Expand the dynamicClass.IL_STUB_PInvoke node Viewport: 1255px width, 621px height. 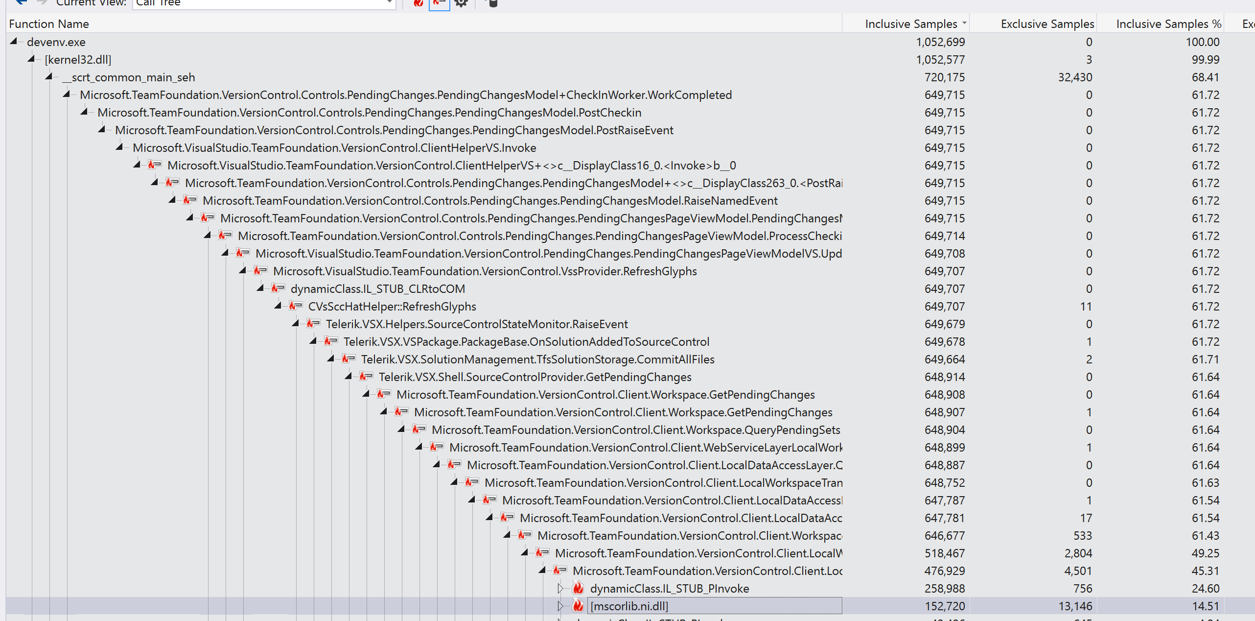560,588
